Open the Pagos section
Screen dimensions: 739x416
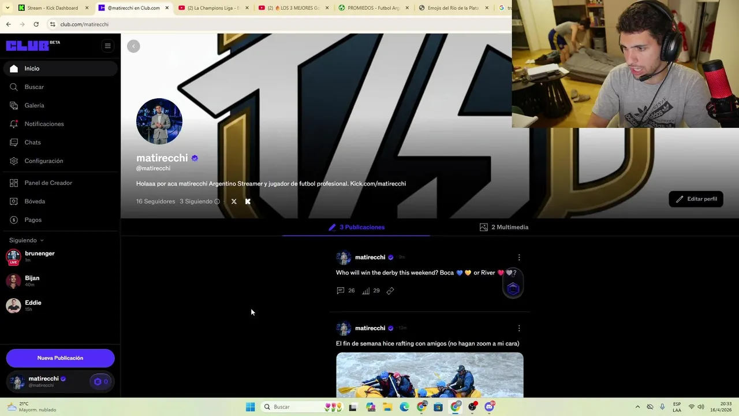pyautogui.click(x=61, y=220)
